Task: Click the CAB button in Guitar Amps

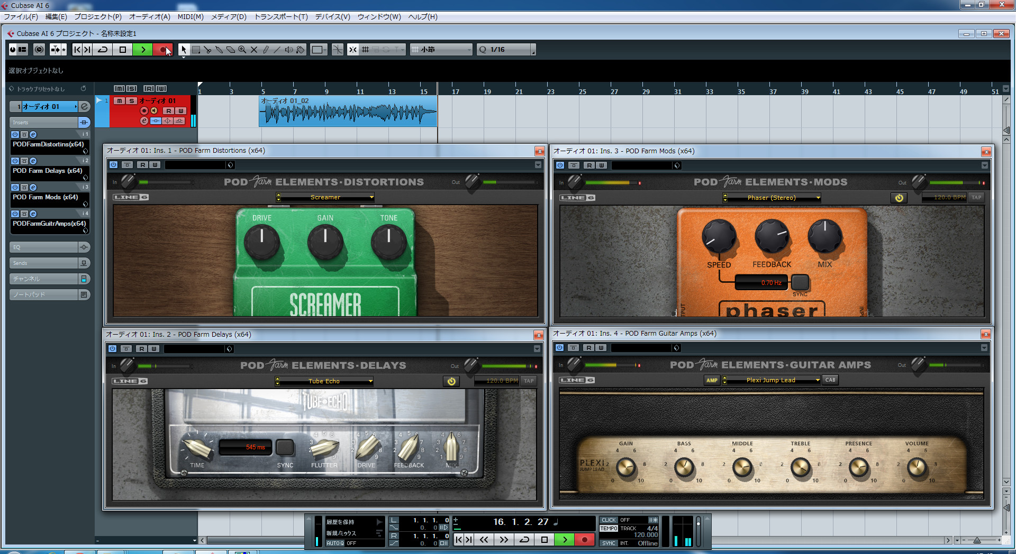Action: click(830, 380)
